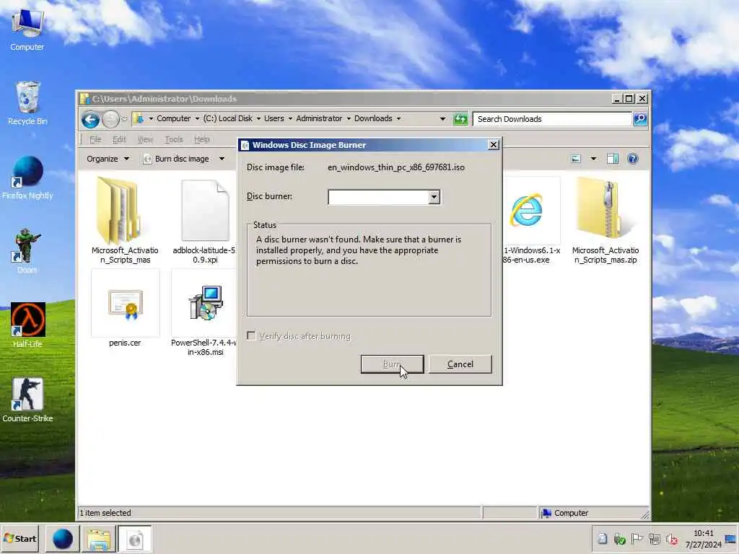Screen dimensions: 739x554
Task: Open Explorer help question mark icon
Action: (632, 159)
